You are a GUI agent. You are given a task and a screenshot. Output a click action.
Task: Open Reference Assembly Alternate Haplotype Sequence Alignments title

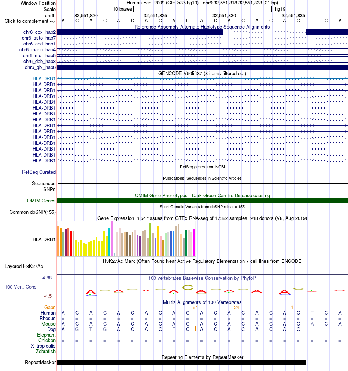[202, 27]
